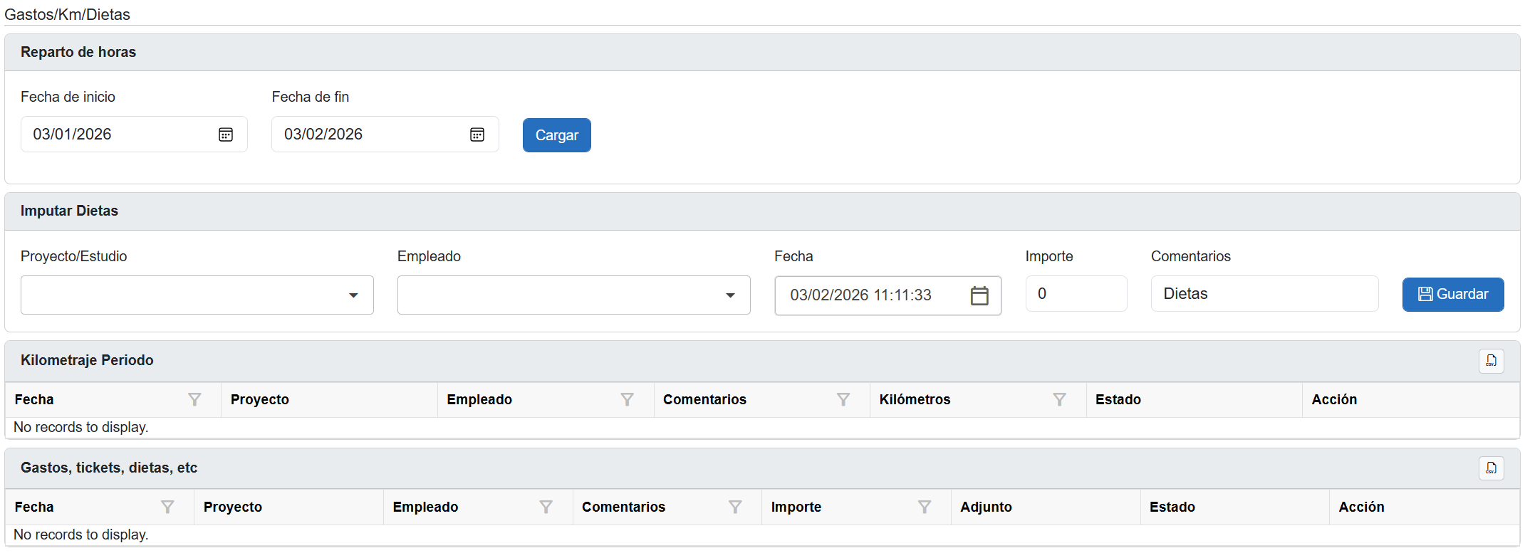The height and width of the screenshot is (553, 1525).
Task: Open calendar picker for Fecha de inicio
Action: coord(226,135)
